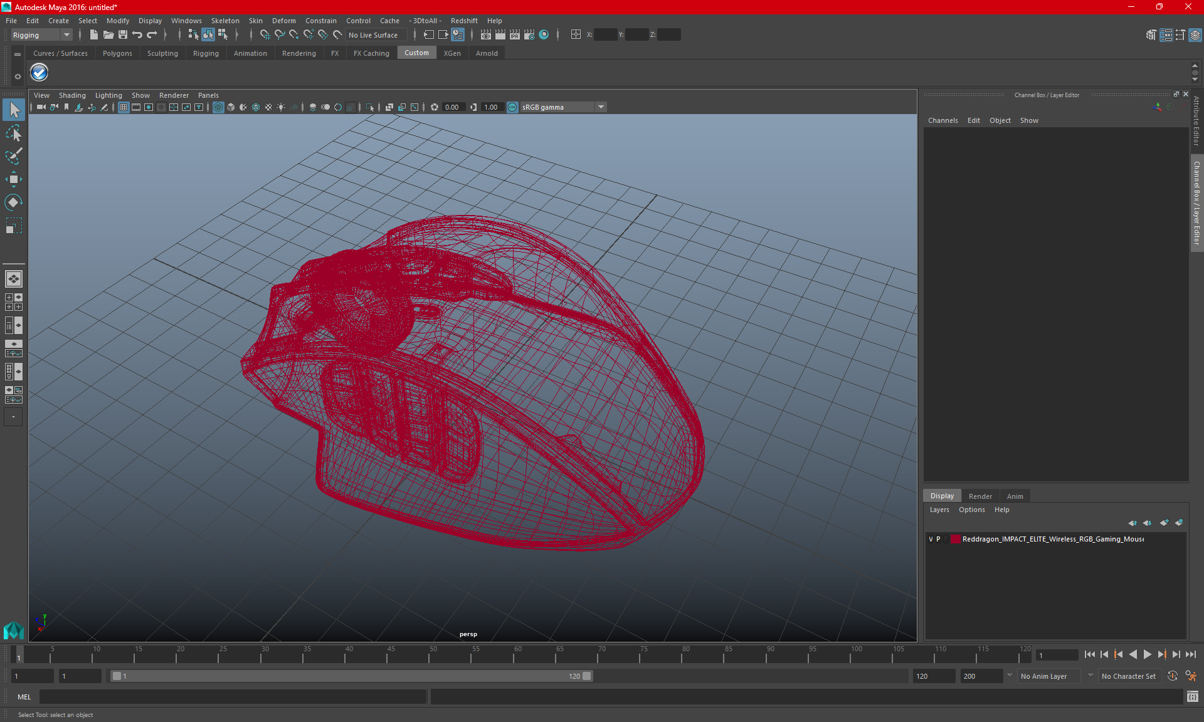
Task: Undo the last action
Action: [x=137, y=35]
